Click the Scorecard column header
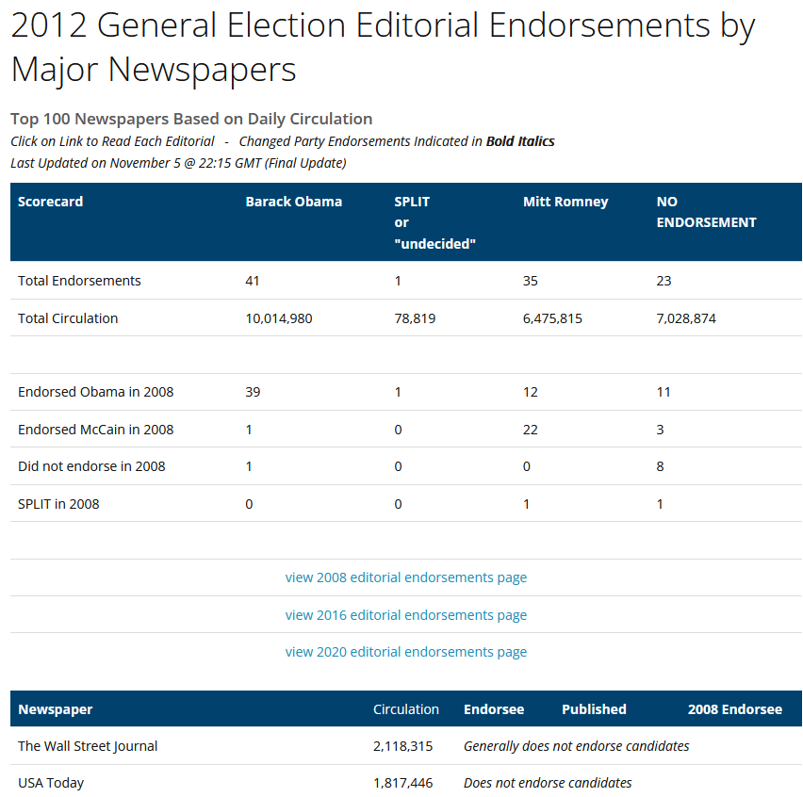Screen dimensions: 803x797 point(51,202)
